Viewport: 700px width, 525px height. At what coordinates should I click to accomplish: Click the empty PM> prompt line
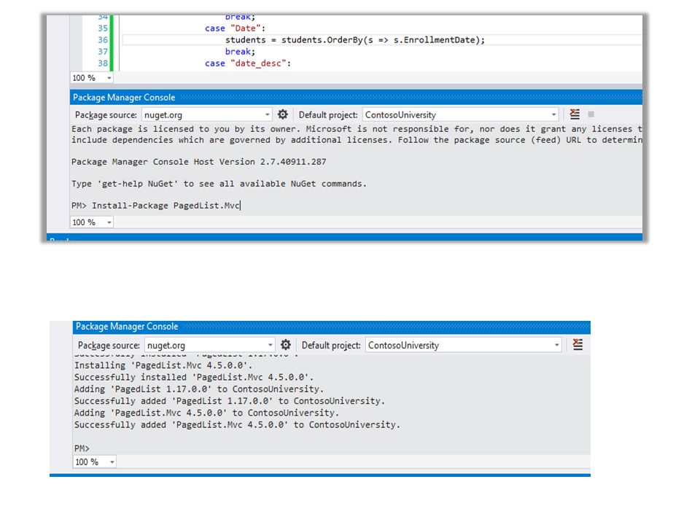[x=82, y=448]
